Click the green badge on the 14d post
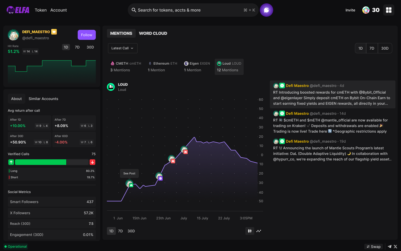Image resolution: width=401 pixels, height=251 pixels. 282,113
